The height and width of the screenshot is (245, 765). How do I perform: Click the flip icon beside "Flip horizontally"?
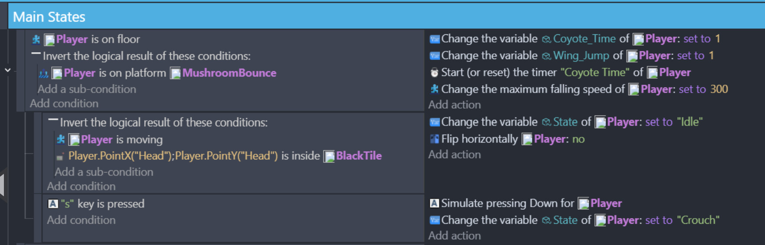click(434, 139)
